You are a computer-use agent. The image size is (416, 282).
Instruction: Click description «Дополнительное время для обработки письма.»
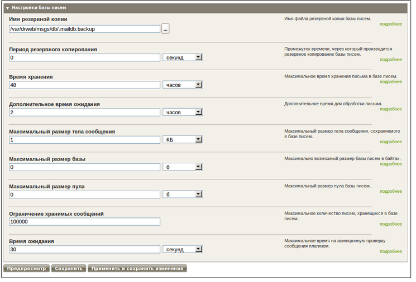pos(333,104)
